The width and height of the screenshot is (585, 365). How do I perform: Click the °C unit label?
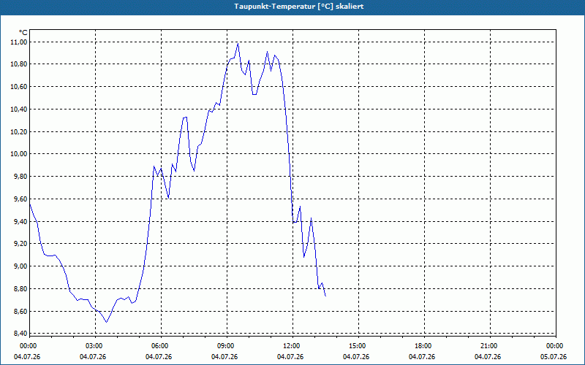tap(23, 33)
